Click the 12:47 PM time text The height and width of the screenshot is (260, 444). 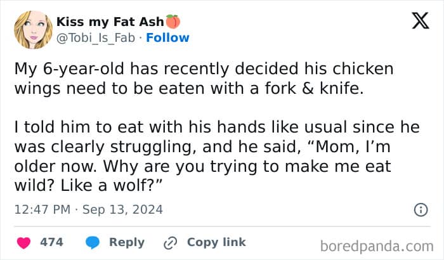pos(42,209)
